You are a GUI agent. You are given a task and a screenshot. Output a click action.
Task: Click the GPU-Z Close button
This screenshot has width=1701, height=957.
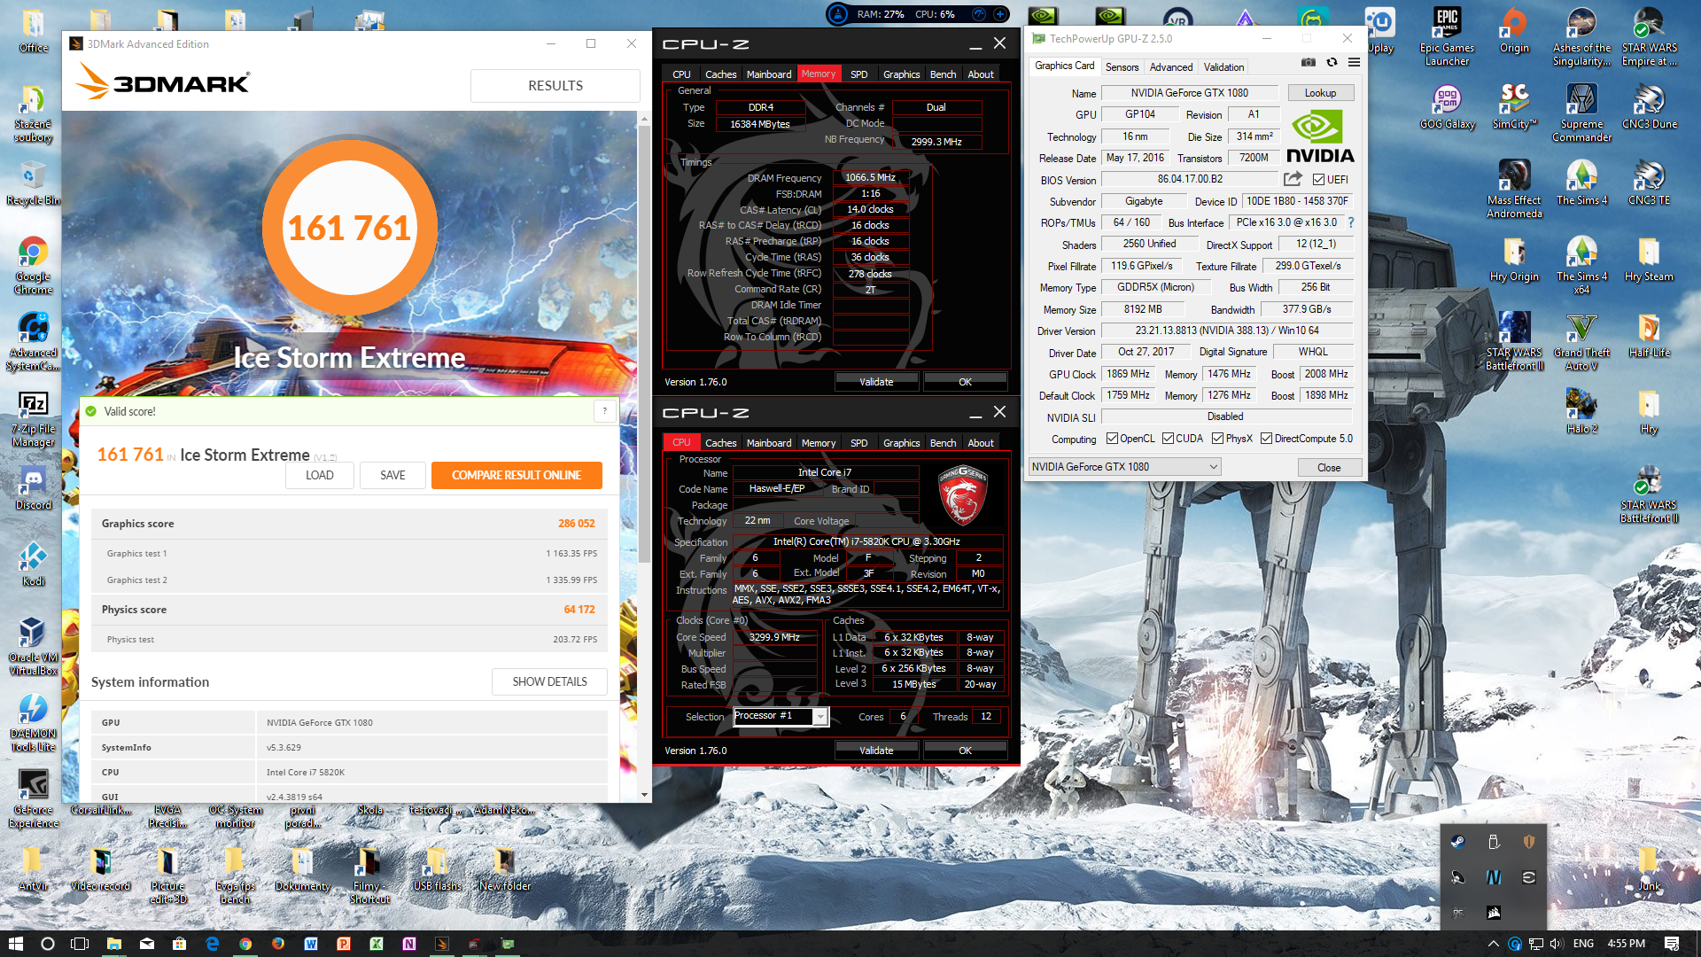[x=1329, y=467]
